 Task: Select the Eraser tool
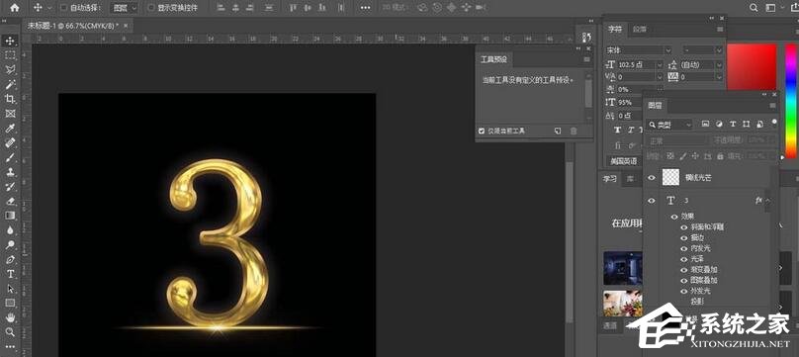click(10, 201)
